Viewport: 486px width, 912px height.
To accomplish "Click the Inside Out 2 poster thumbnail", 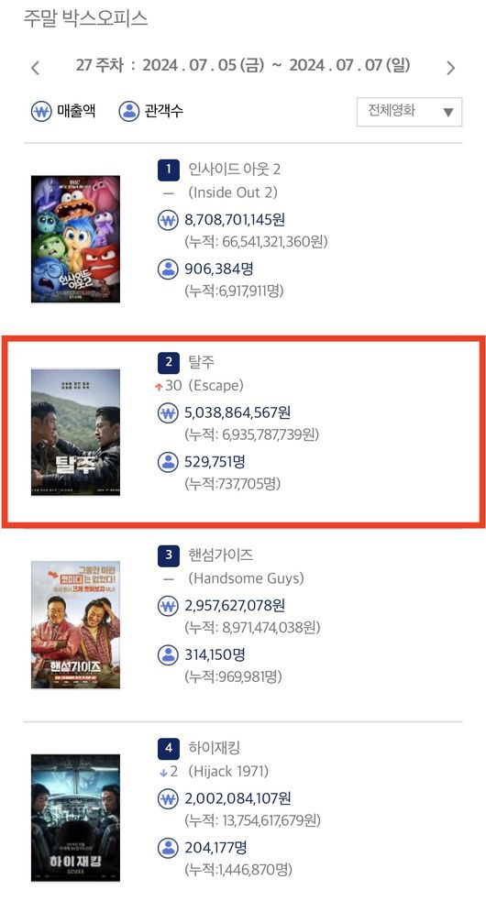I will pyautogui.click(x=76, y=239).
